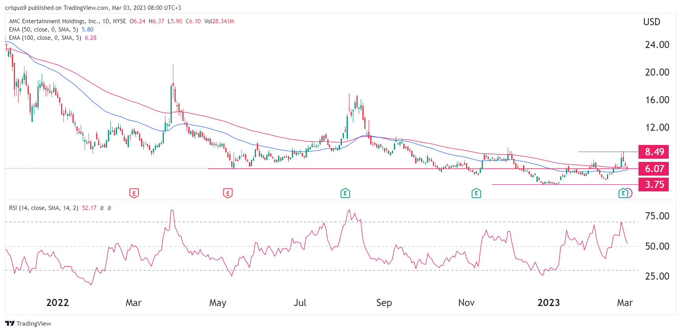Click the TradingView logo at bottom left
The image size is (681, 332).
[x=28, y=323]
